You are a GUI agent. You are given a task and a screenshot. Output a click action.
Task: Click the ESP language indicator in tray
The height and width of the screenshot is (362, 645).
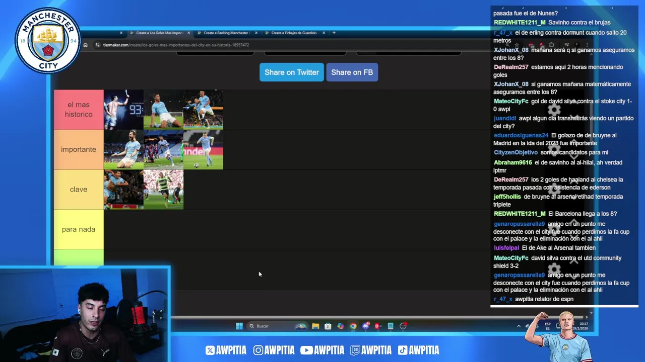click(x=548, y=326)
